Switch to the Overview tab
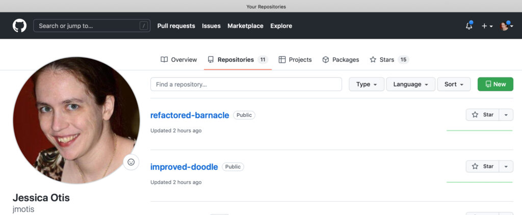522x215 pixels. (x=179, y=60)
